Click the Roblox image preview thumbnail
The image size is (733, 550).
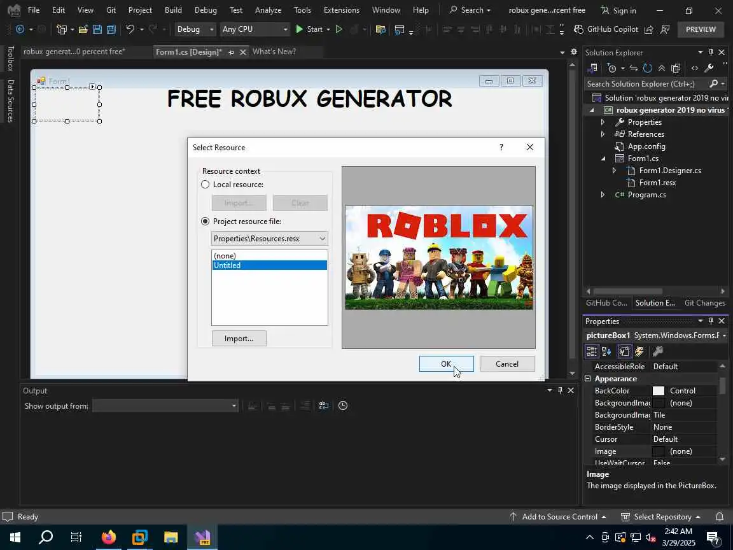pos(438,258)
